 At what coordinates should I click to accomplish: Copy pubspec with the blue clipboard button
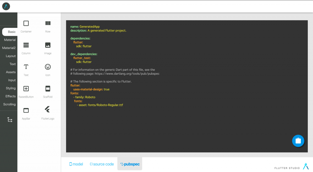pos(298,141)
